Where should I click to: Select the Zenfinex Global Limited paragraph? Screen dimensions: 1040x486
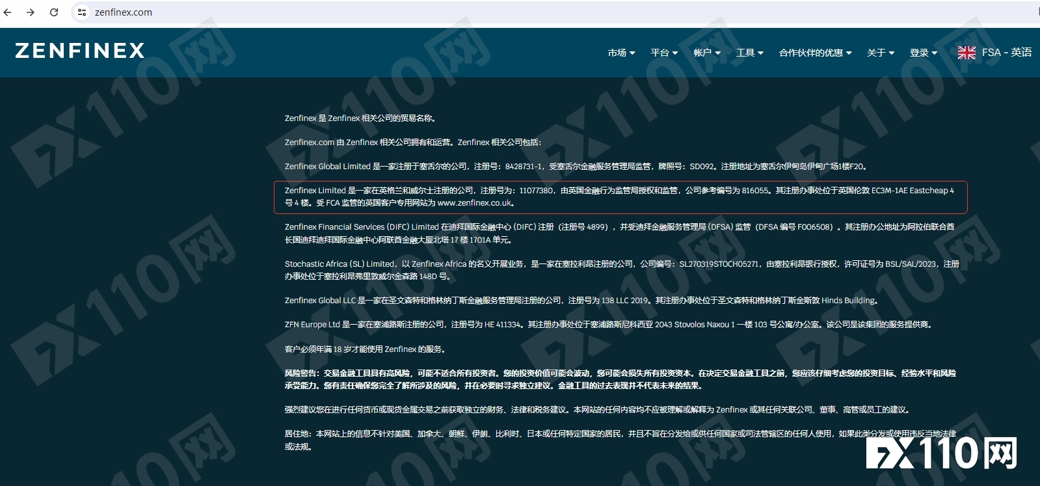[576, 167]
